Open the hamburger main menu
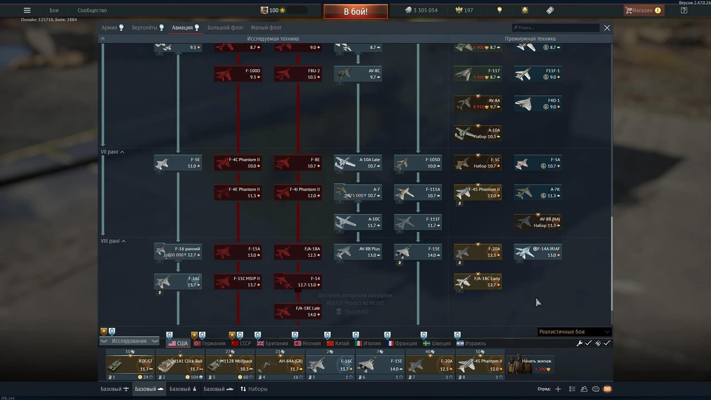The image size is (711, 400). (x=27, y=10)
